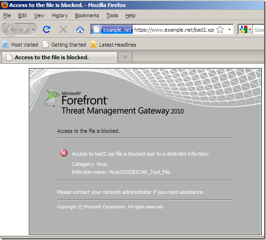Viewport: 266px width, 240px height.
Task: Click the URL field showing bad2.xpi address
Action: 174,30
